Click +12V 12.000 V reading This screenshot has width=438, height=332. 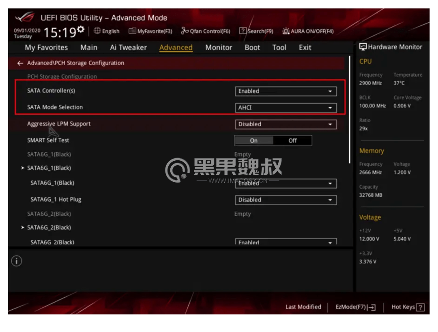pos(369,239)
